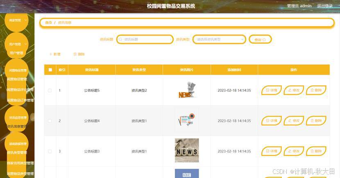
Task: Click the 校园闲置物品交易系统 header title
Action: [x=171, y=6]
